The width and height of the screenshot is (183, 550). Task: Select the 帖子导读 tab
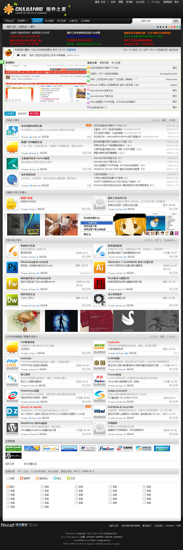(x=34, y=113)
